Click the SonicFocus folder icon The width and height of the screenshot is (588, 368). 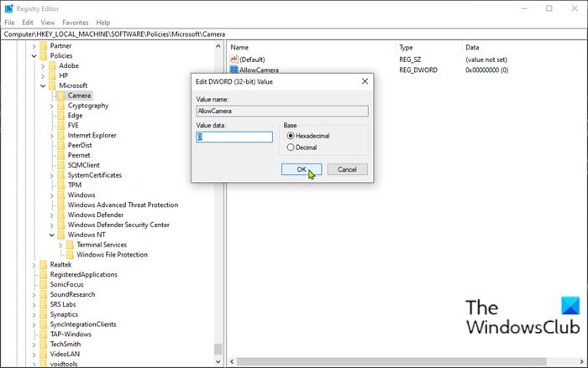pos(44,284)
